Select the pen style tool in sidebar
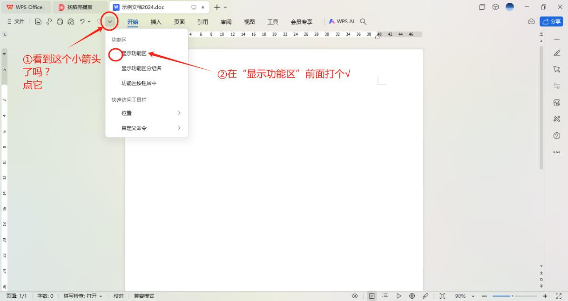The width and height of the screenshot is (568, 301). pos(557,53)
